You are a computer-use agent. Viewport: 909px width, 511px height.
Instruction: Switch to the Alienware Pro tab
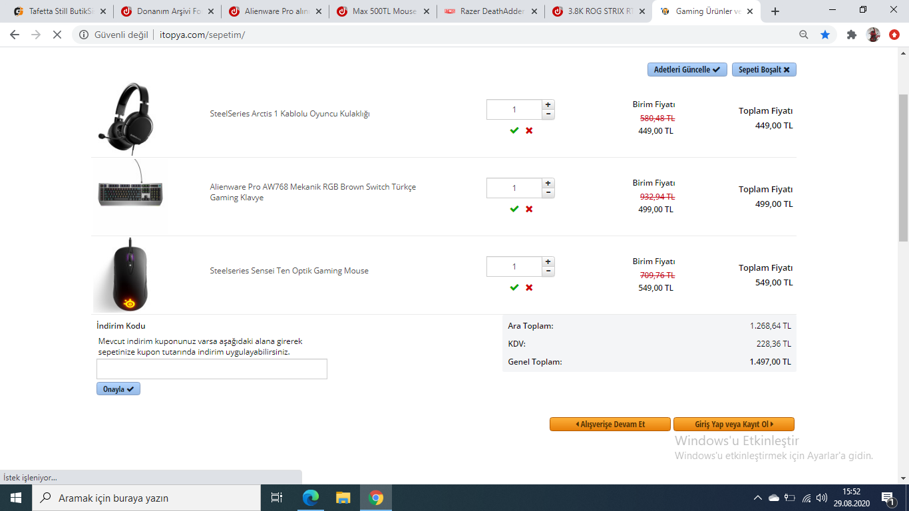coord(275,11)
